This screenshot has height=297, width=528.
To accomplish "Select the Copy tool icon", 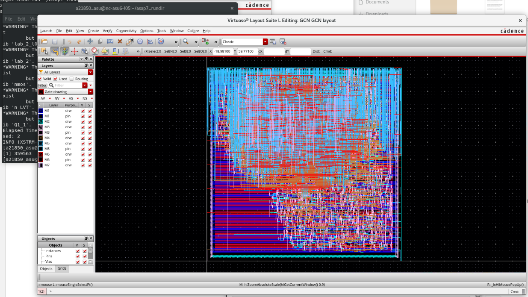I will 100,41.
